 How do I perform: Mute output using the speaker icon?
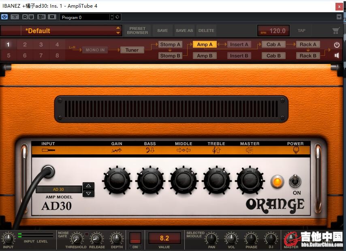click(x=337, y=55)
